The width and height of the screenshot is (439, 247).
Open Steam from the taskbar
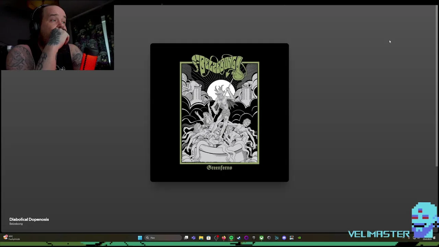(239, 238)
